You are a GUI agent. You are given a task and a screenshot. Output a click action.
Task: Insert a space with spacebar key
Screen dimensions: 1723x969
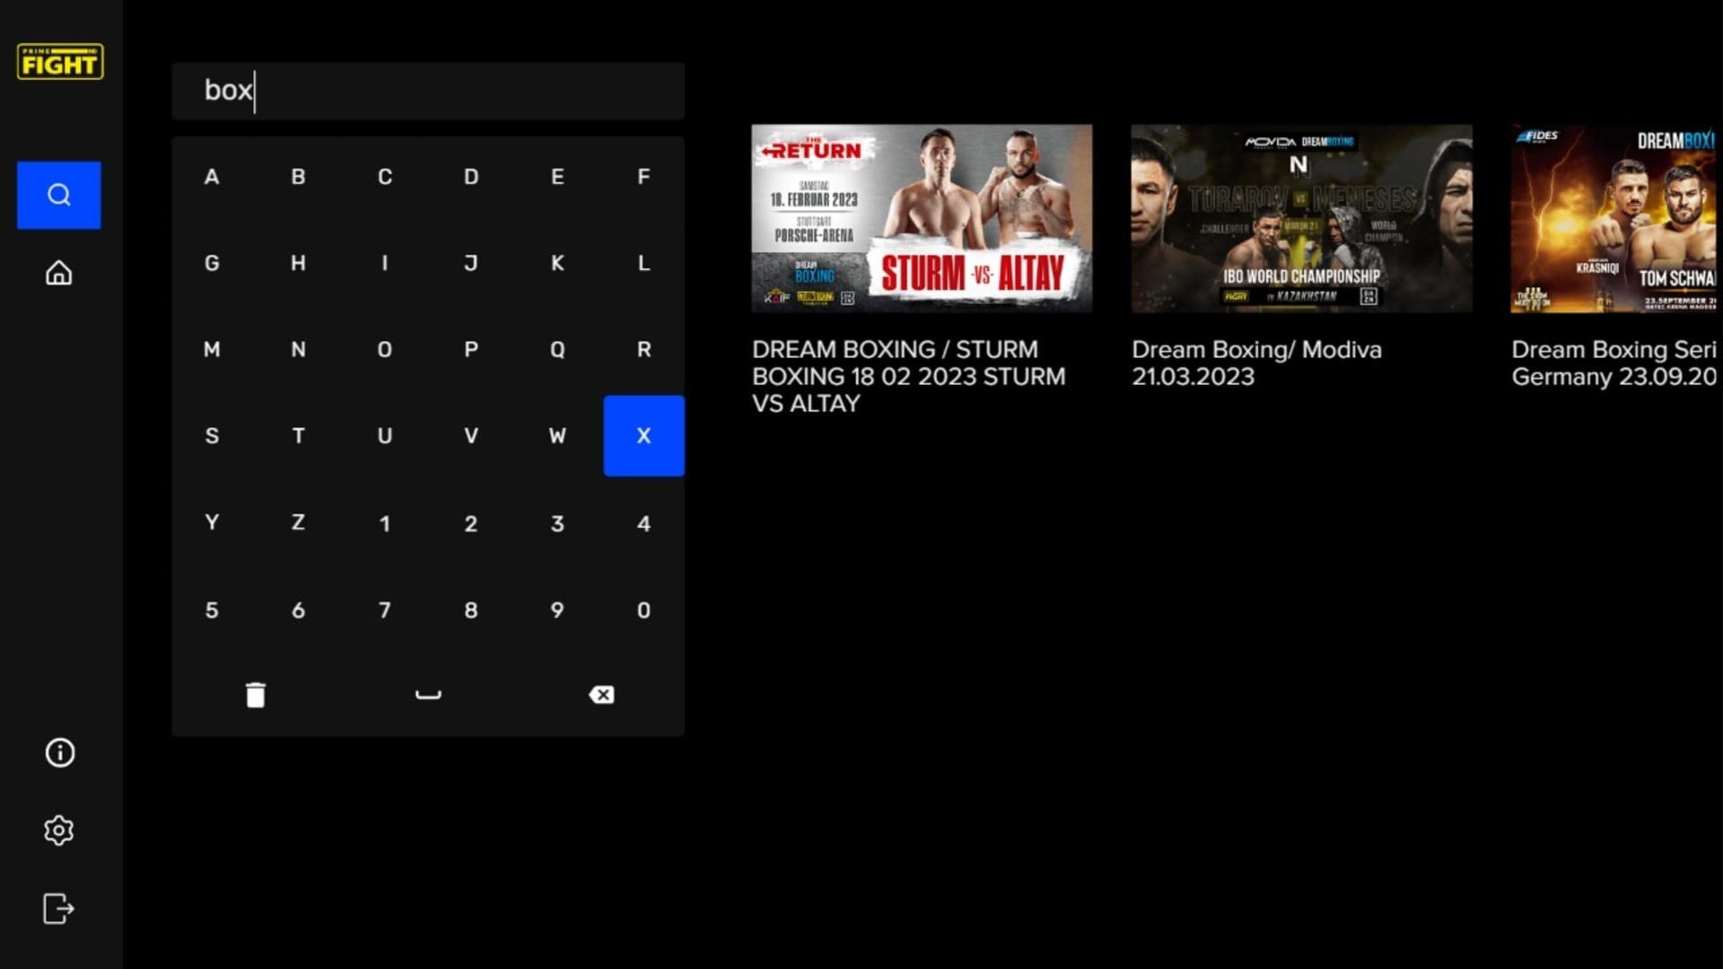click(428, 695)
